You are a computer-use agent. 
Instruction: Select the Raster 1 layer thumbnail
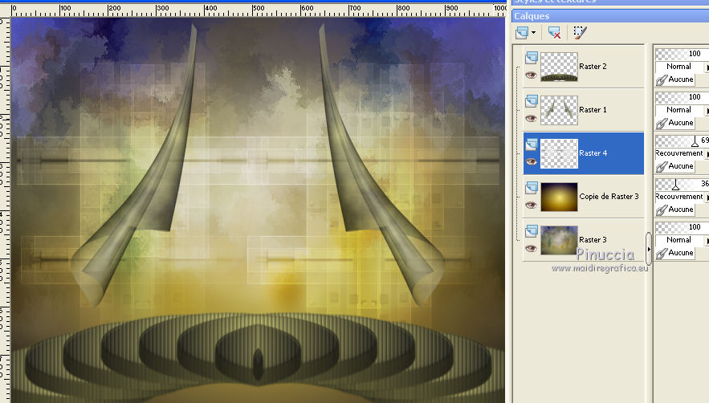coord(560,110)
